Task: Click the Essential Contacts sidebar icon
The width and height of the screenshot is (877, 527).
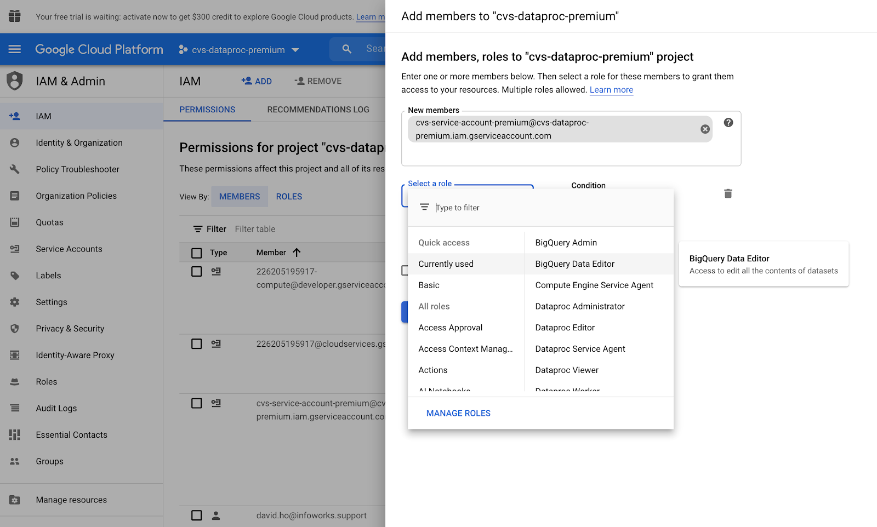Action: pos(15,435)
